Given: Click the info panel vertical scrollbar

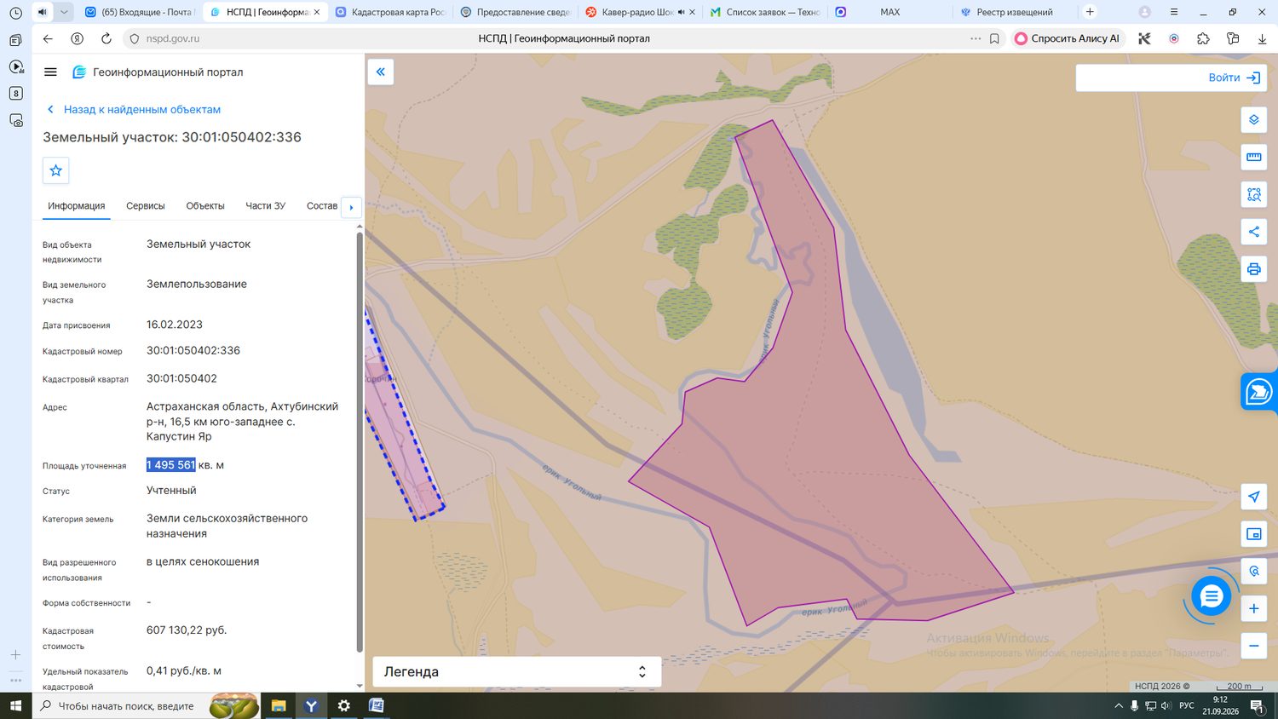Looking at the screenshot, I should point(360,440).
